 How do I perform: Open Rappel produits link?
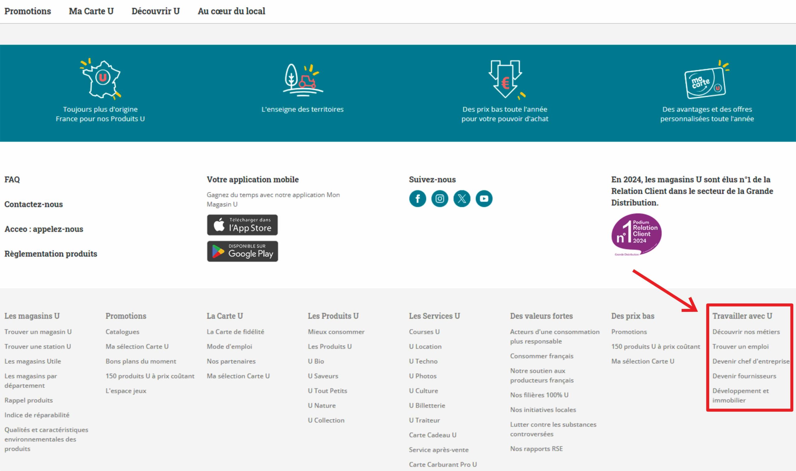tap(29, 400)
